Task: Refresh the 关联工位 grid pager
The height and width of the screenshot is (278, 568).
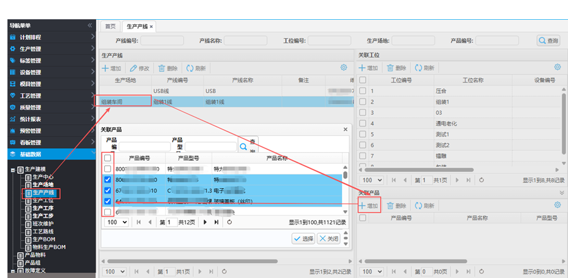Action: click(482, 180)
